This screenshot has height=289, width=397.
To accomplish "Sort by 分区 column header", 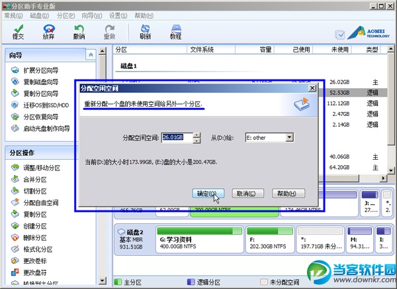I will coord(150,50).
